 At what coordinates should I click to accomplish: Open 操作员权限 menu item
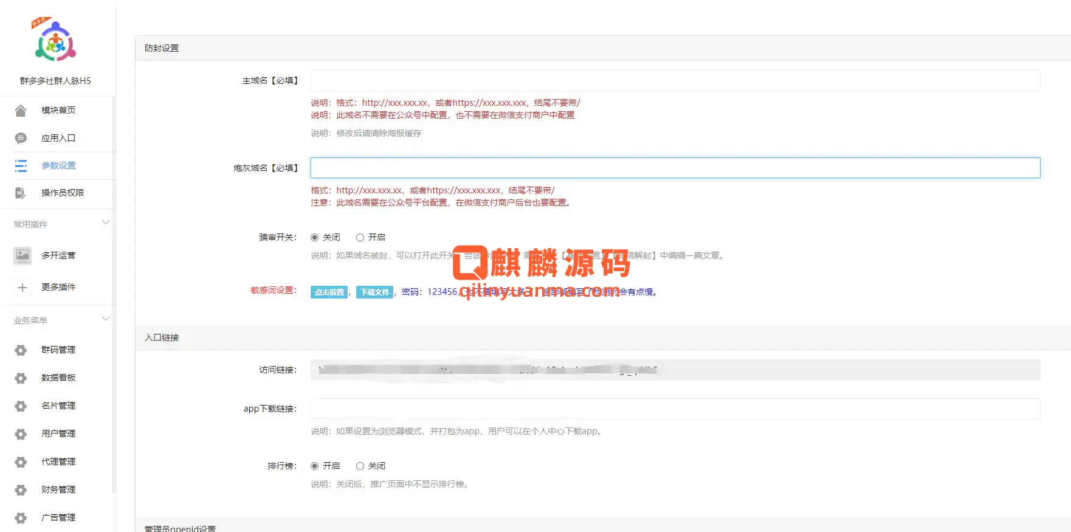(x=63, y=193)
